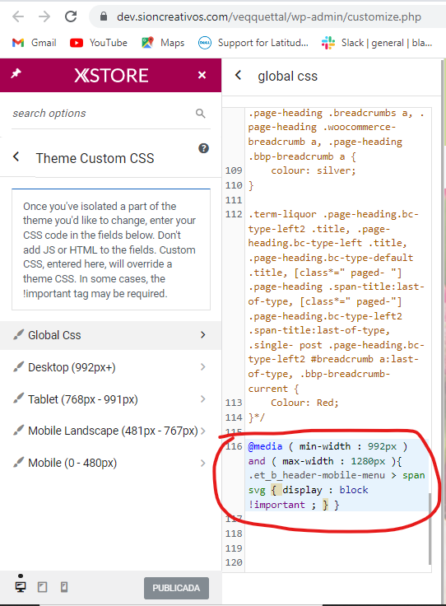Switch to mobile preview device
Viewport: 446px width, 606px height.
(x=64, y=587)
